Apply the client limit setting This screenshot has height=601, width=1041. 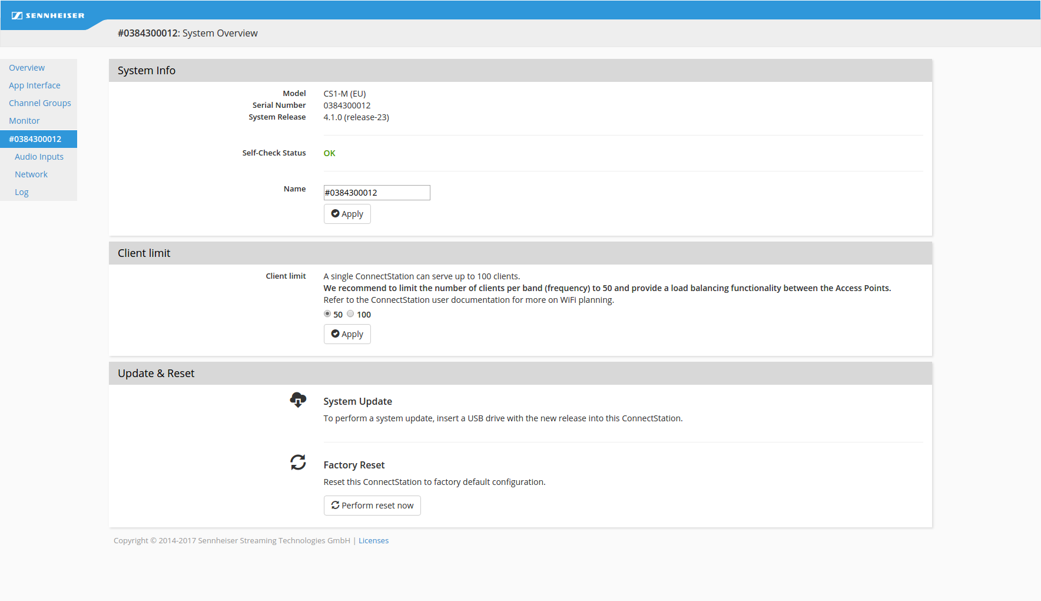347,334
